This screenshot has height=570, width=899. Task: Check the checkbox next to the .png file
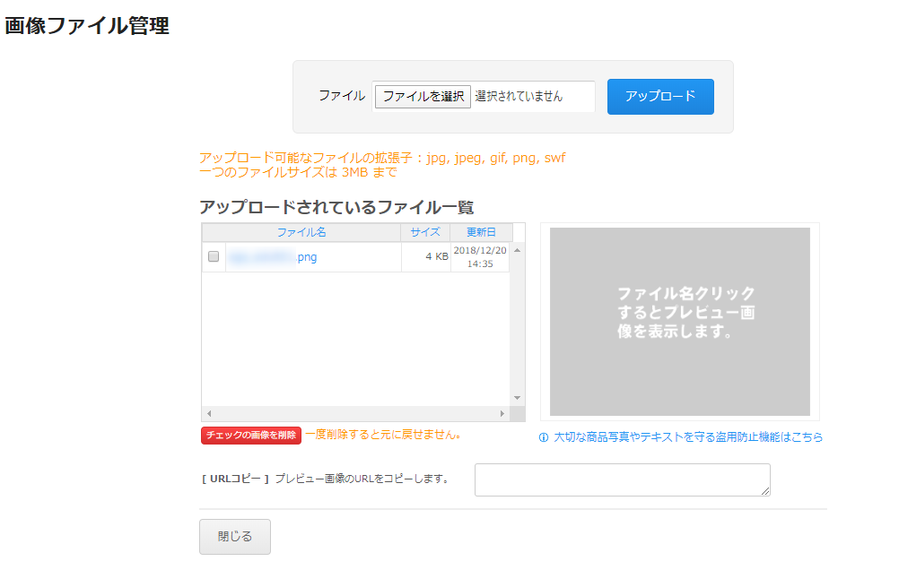pyautogui.click(x=213, y=255)
